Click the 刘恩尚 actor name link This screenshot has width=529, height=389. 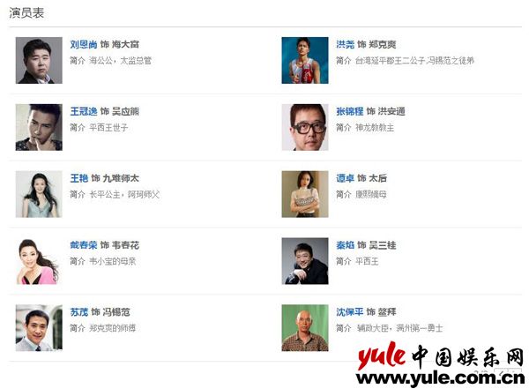(84, 45)
